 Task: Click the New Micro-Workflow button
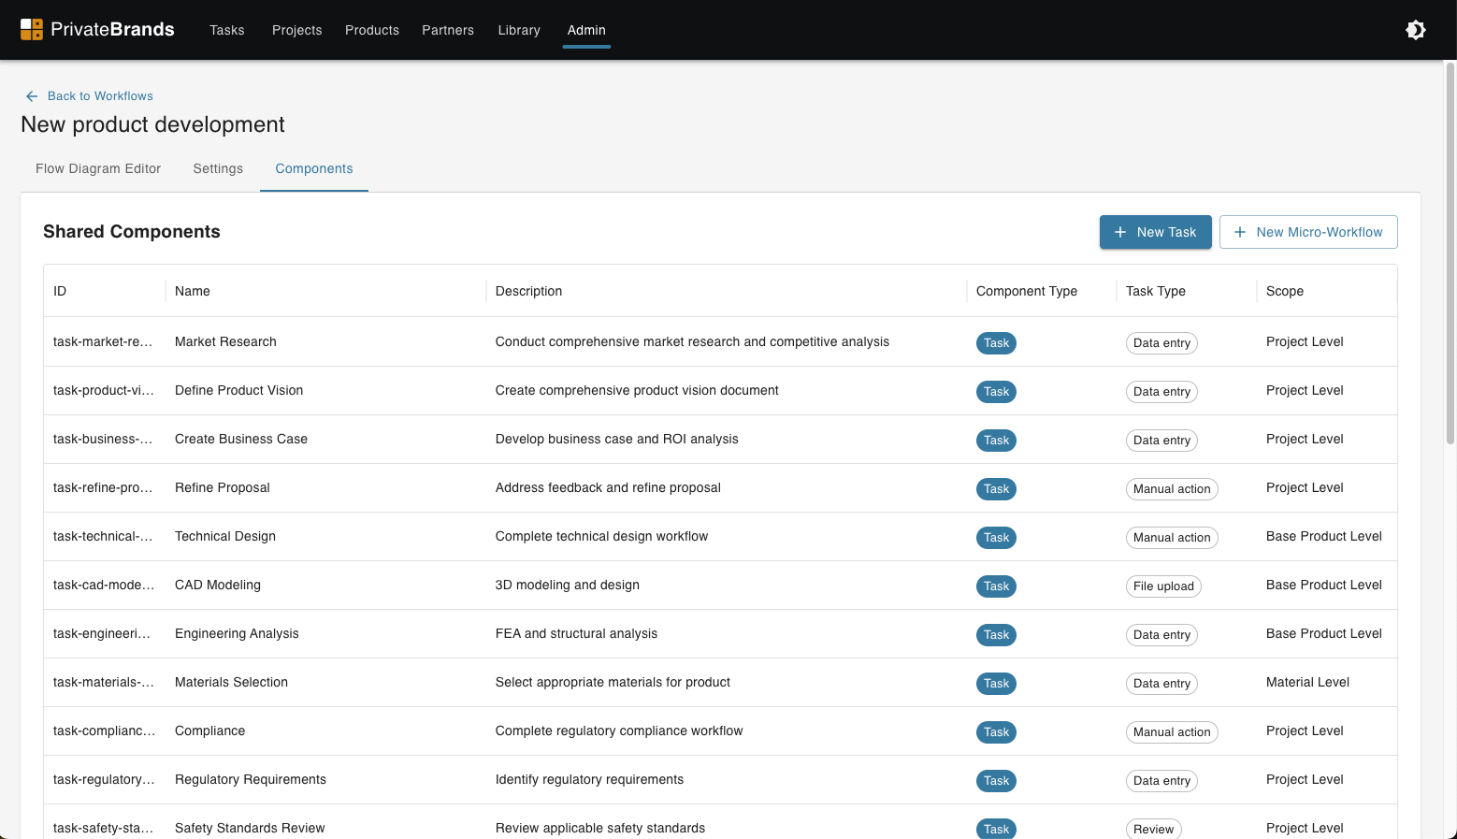pyautogui.click(x=1308, y=232)
